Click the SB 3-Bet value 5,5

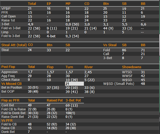[125, 24]
